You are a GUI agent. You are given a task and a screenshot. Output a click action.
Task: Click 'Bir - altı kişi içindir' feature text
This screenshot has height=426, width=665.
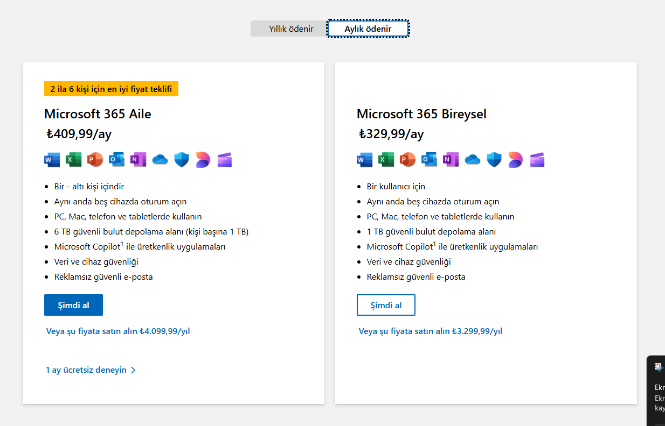(x=89, y=187)
